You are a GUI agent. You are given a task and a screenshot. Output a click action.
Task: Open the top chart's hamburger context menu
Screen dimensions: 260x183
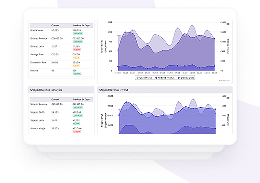pos(228,24)
